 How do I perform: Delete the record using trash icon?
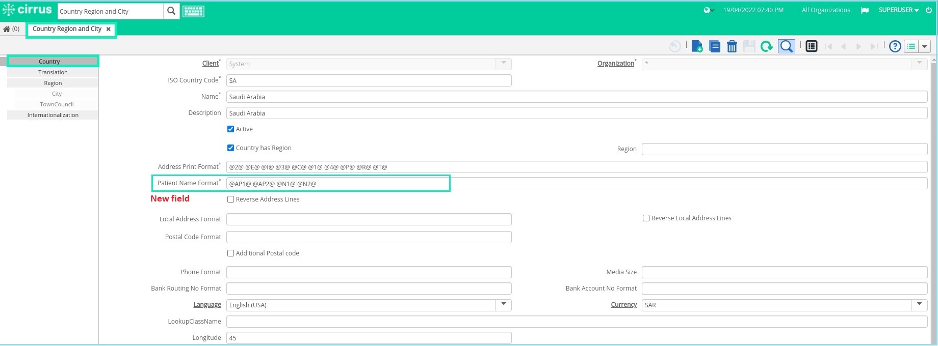[x=732, y=46]
